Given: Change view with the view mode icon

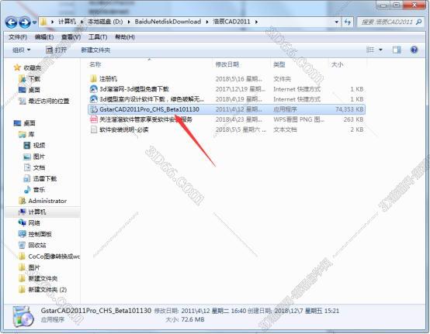Looking at the screenshot, I should point(370,50).
